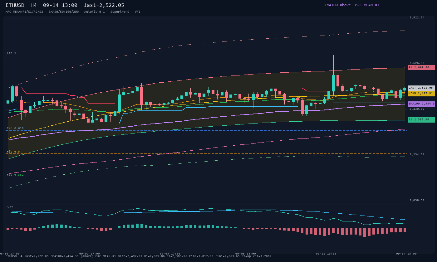The image size is (437, 262).
Task: Click the Supertrend indicator label
Action: click(x=120, y=12)
